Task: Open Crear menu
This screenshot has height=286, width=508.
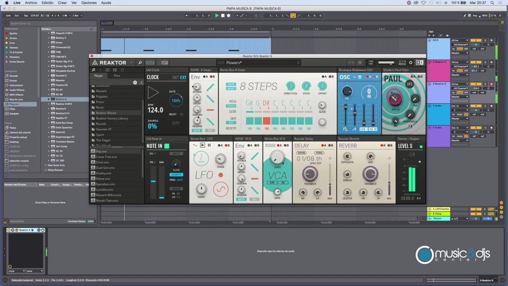Action: 62,3
